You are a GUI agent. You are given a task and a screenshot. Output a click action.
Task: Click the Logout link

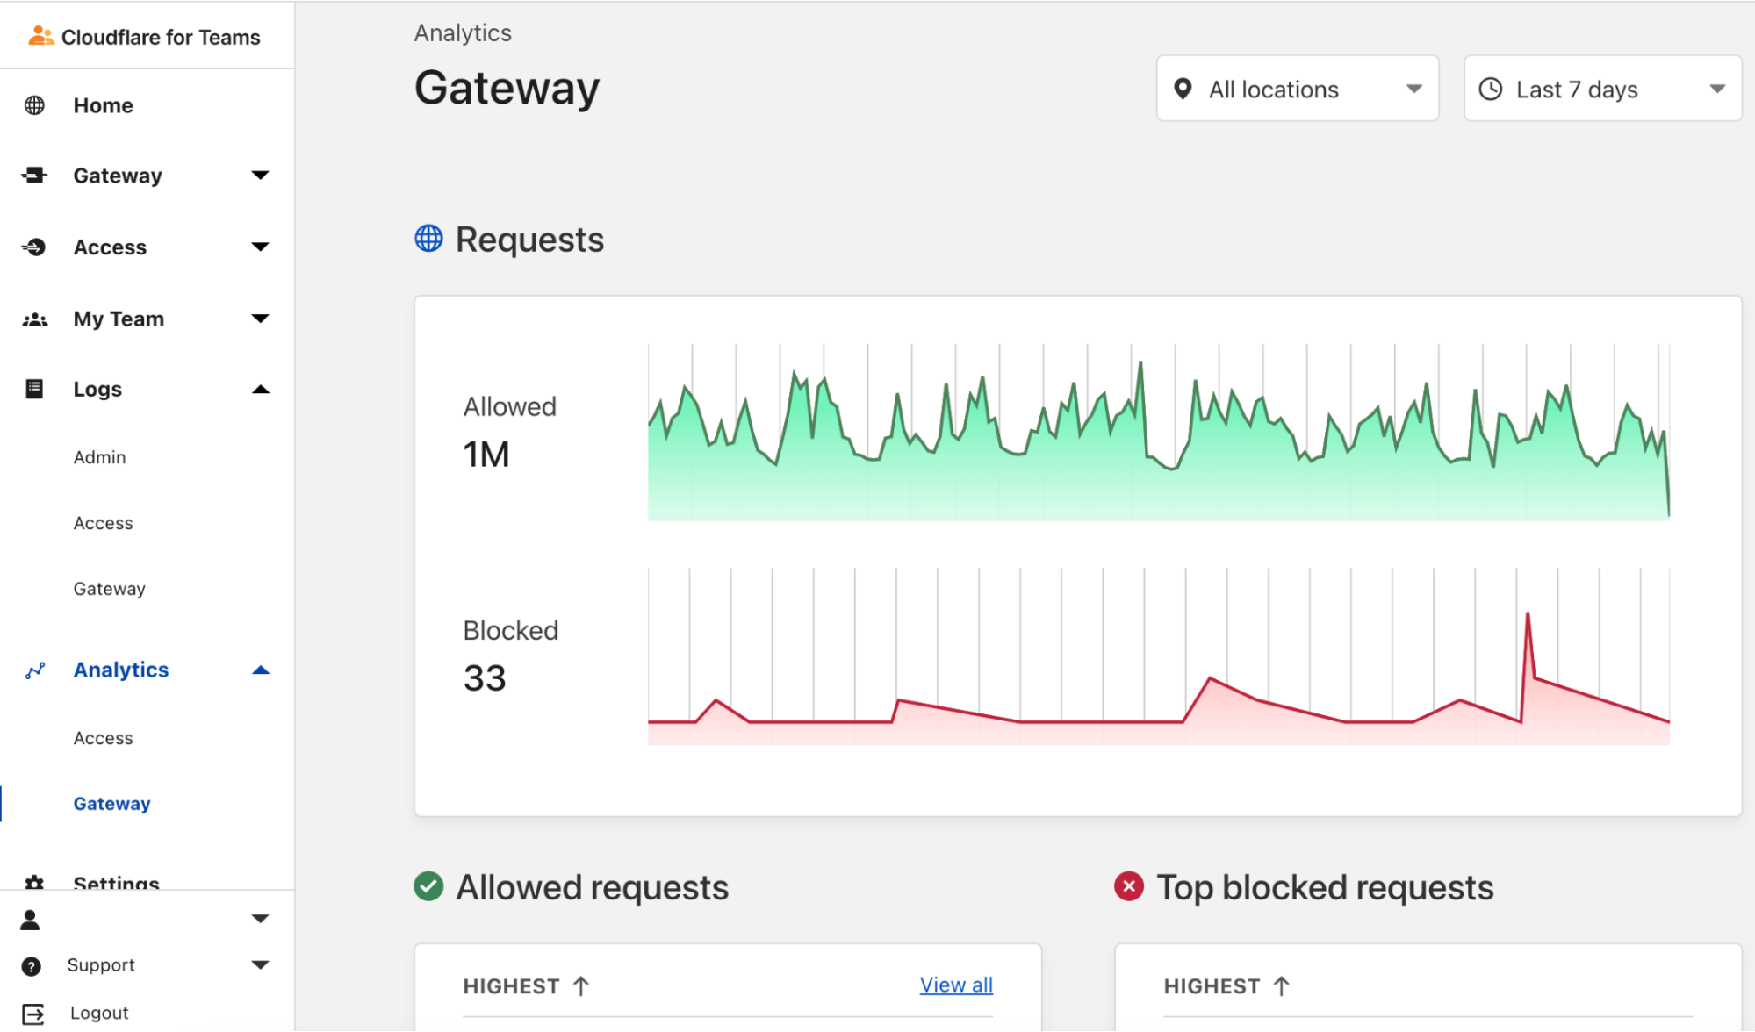pyautogui.click(x=99, y=1013)
